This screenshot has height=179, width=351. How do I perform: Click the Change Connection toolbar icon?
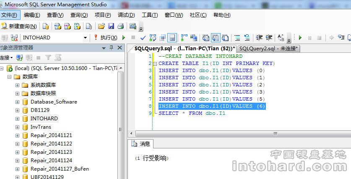[x=14, y=38]
